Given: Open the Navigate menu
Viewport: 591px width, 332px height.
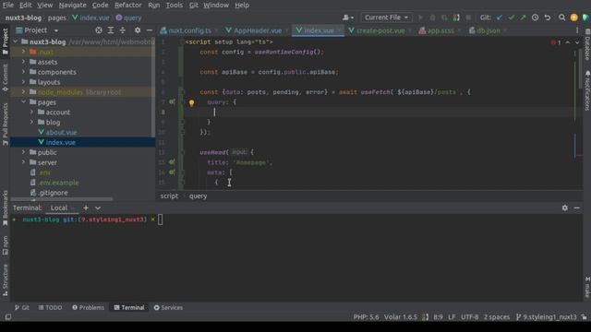Looking at the screenshot, I should tap(72, 6).
